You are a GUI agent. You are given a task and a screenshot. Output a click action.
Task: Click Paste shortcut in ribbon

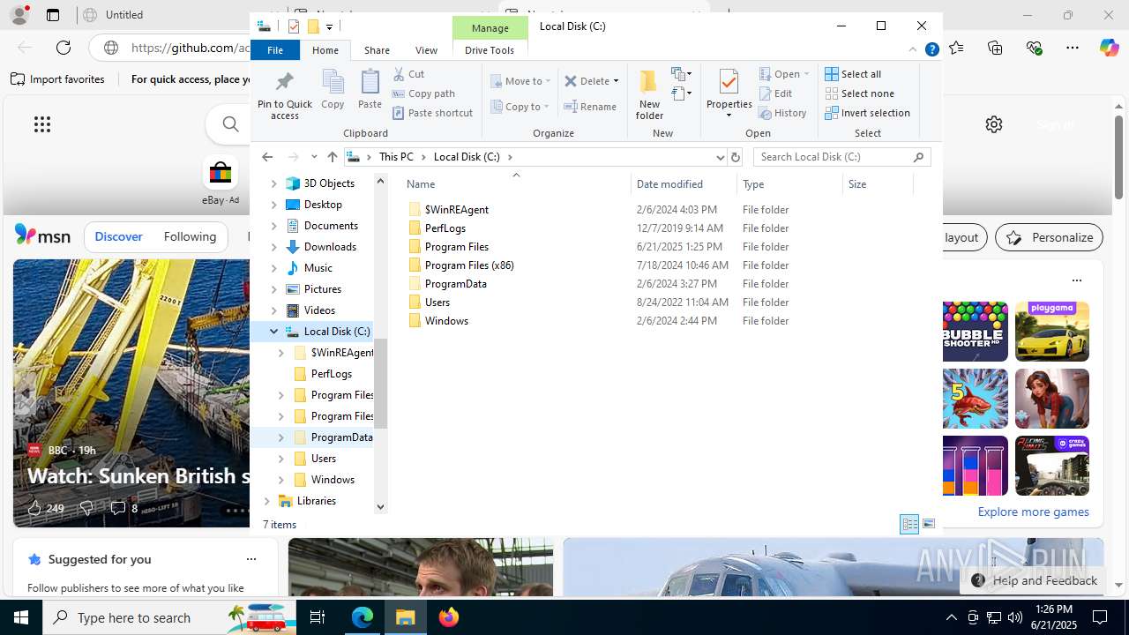(433, 113)
